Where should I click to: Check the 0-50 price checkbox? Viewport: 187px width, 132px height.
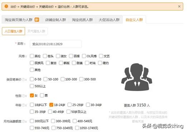[32, 79]
